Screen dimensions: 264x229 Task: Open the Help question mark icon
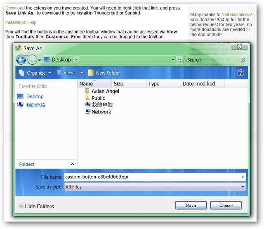click(x=240, y=73)
